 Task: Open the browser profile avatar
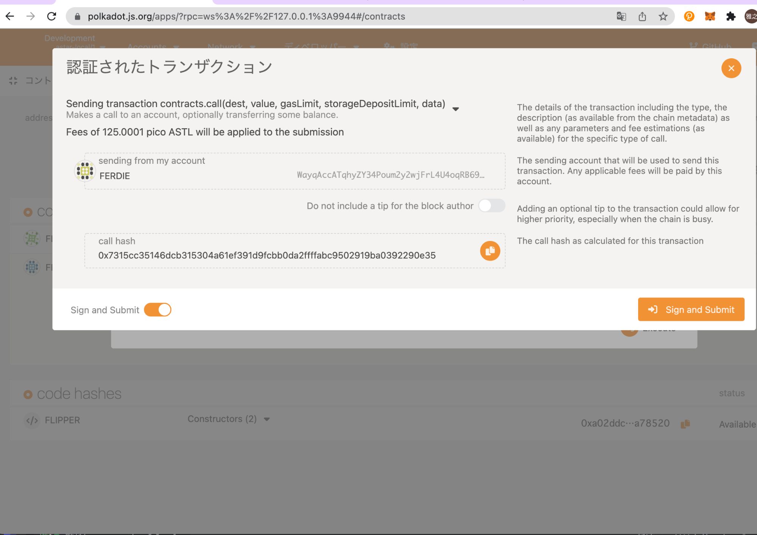click(x=751, y=16)
